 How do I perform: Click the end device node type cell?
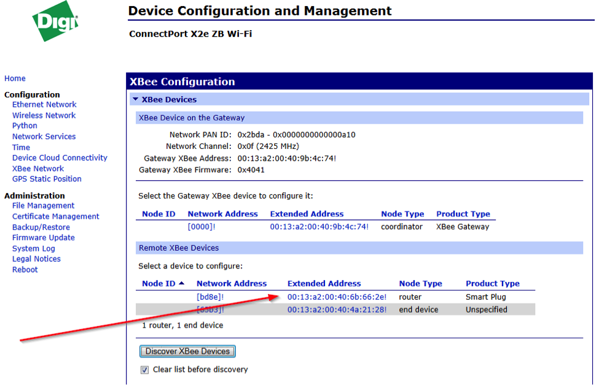click(418, 310)
